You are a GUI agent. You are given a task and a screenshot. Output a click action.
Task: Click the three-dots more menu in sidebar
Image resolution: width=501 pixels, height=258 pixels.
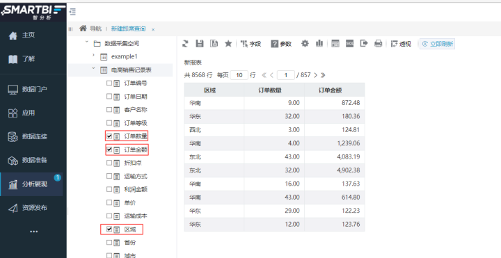[x=33, y=232]
